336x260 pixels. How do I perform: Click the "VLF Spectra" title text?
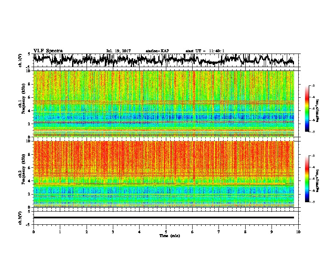[x=48, y=51]
